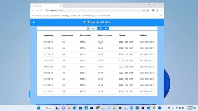The image size is (198, 111).
Task: Select the EM App browser tab
Action: coord(47,6)
